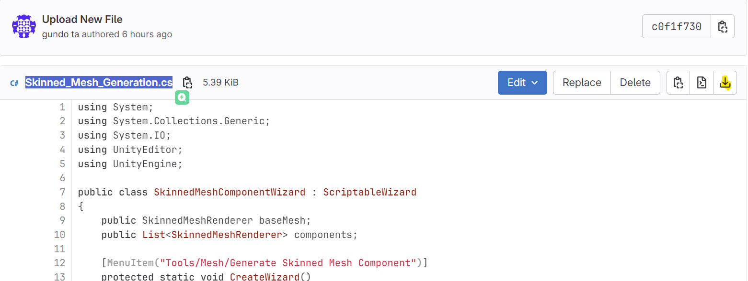Click the c0f1f730 commit hash
748x281 pixels.
(677, 27)
